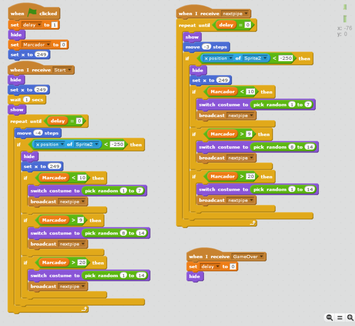Click the show block below 'wait 1 secs'
This screenshot has height=326, width=355.
click(17, 110)
